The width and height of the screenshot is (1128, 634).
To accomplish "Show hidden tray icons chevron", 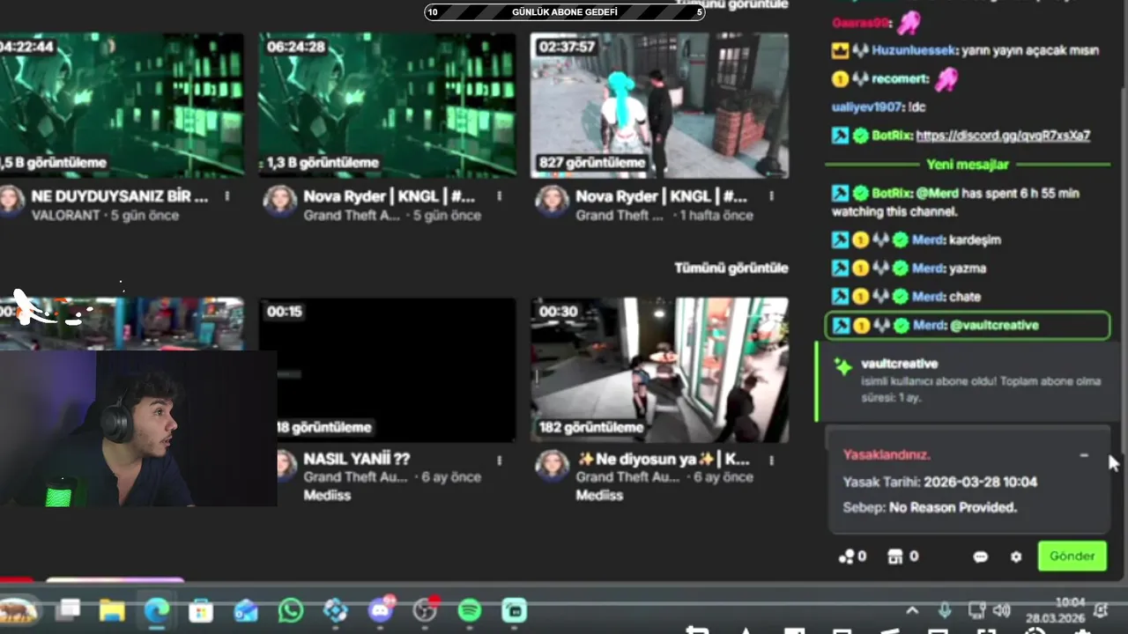I will coord(912,610).
